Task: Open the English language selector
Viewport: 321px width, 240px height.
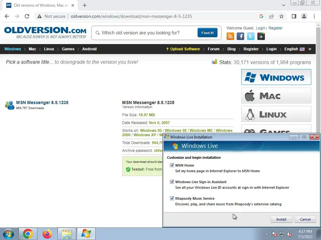Action: [x=294, y=49]
